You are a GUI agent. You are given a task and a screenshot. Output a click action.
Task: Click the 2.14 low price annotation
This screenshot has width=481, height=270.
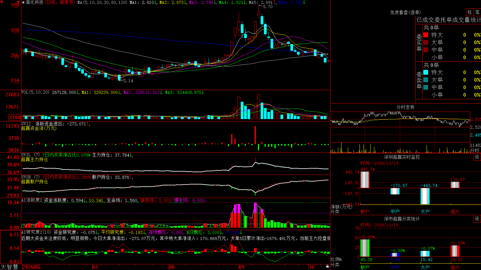[x=128, y=81]
